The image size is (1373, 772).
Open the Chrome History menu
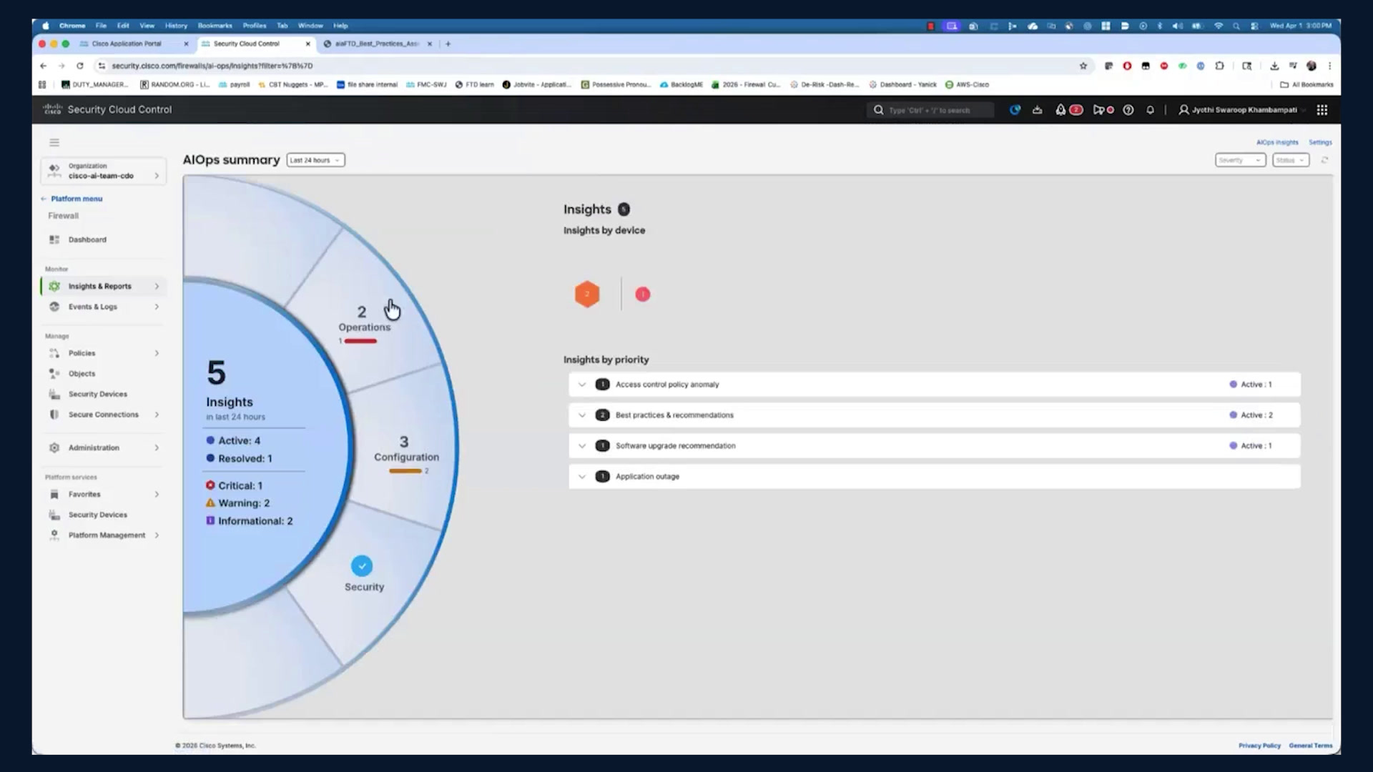click(x=176, y=26)
